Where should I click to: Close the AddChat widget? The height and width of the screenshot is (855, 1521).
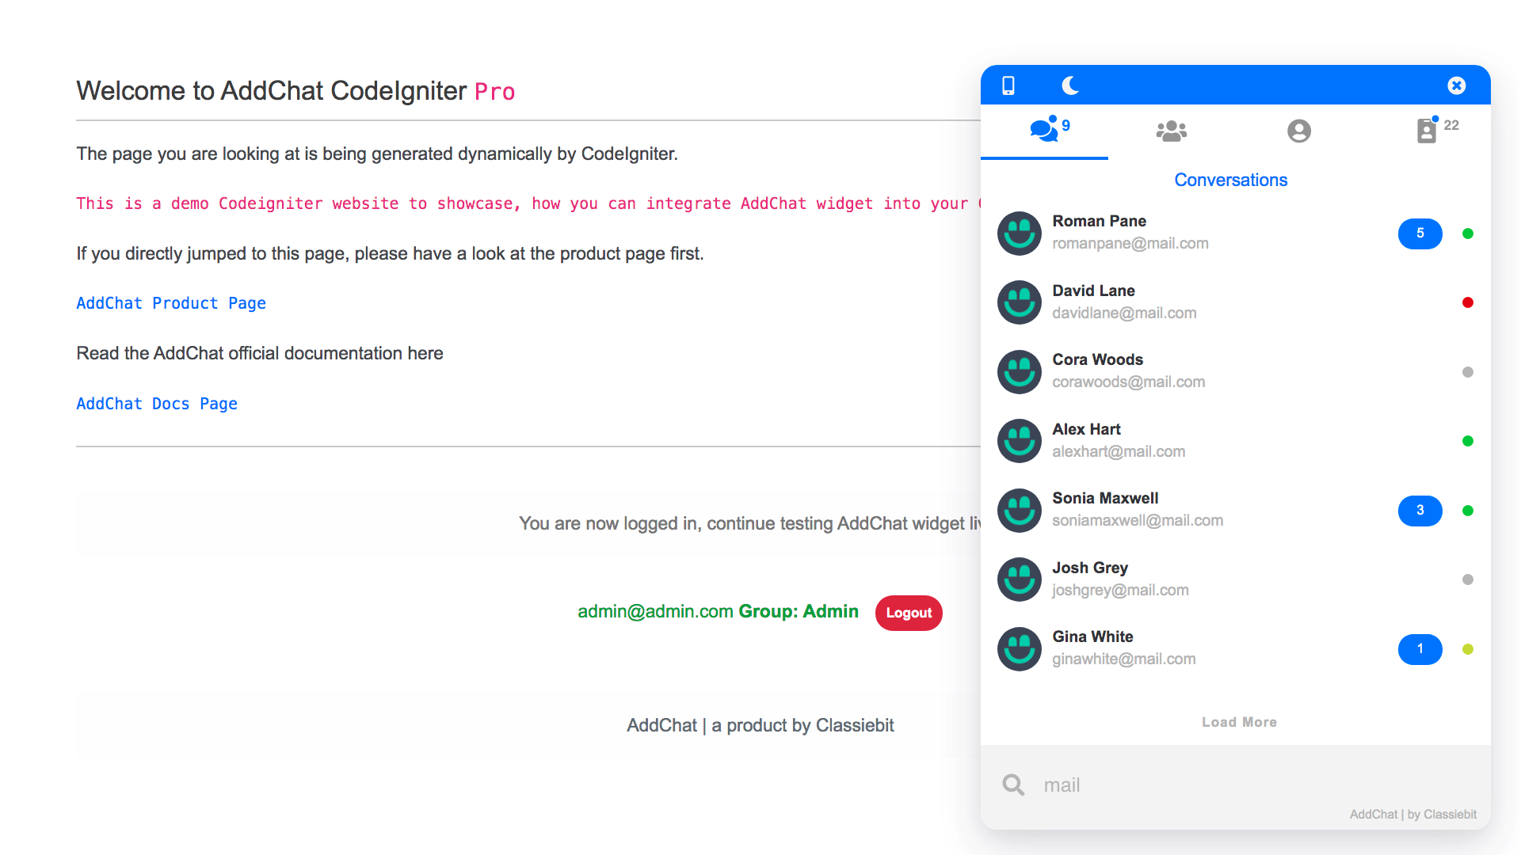pyautogui.click(x=1456, y=85)
